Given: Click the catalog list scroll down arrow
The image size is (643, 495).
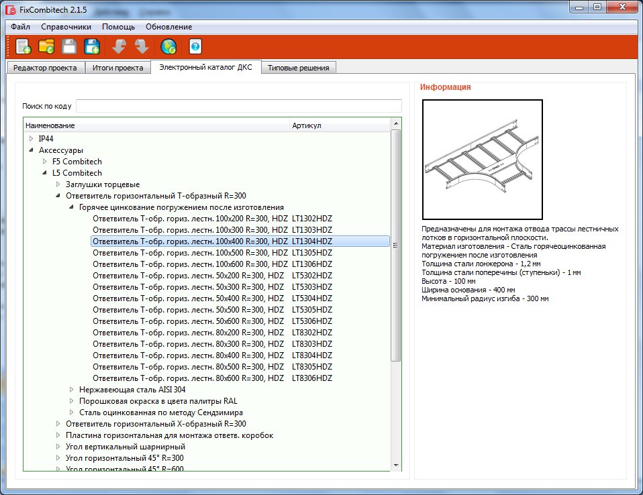Looking at the screenshot, I should tap(396, 465).
